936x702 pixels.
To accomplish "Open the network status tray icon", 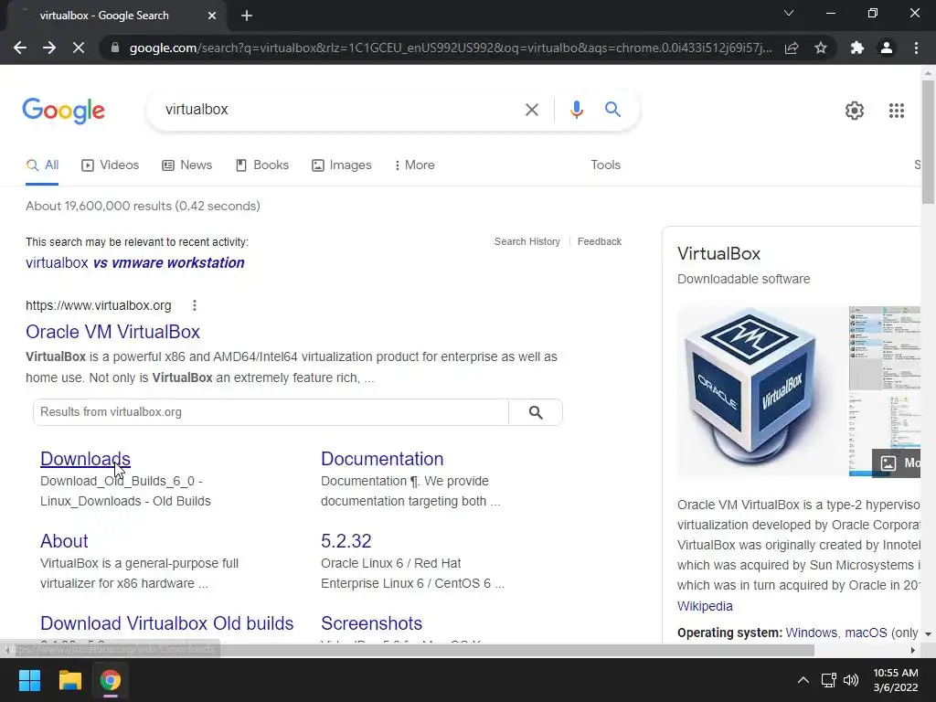I will [x=828, y=680].
